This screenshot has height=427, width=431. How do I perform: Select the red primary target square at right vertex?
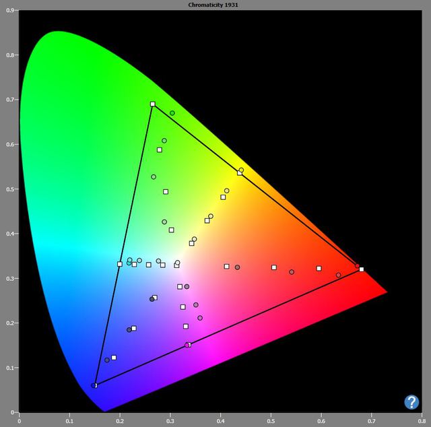(362, 269)
